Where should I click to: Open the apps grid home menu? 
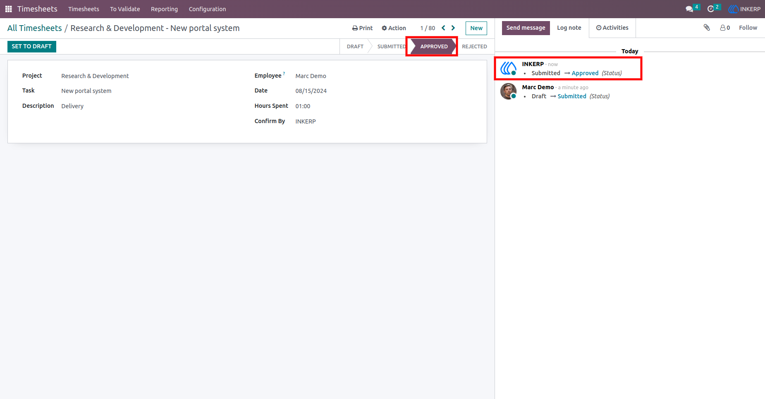8,9
